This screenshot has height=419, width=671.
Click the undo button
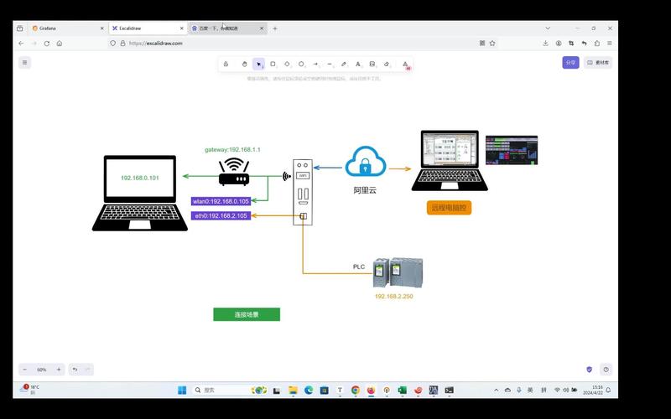[x=75, y=369]
